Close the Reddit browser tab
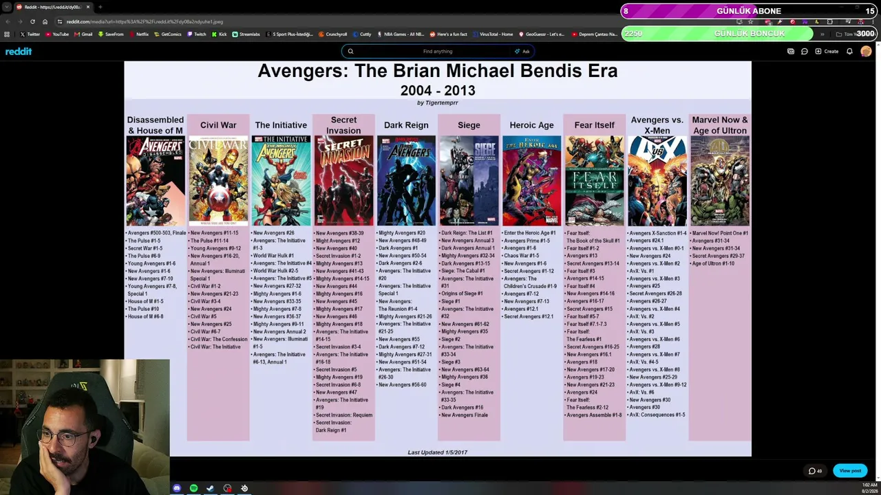 click(88, 7)
